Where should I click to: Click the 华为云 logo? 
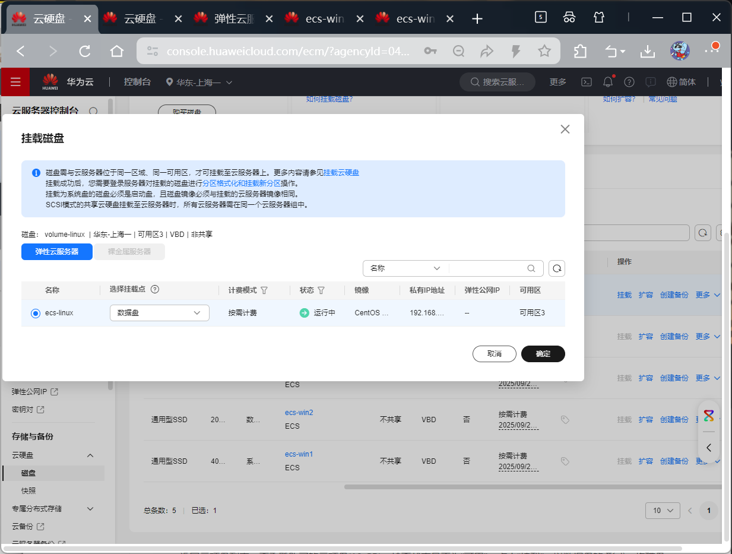tap(68, 82)
